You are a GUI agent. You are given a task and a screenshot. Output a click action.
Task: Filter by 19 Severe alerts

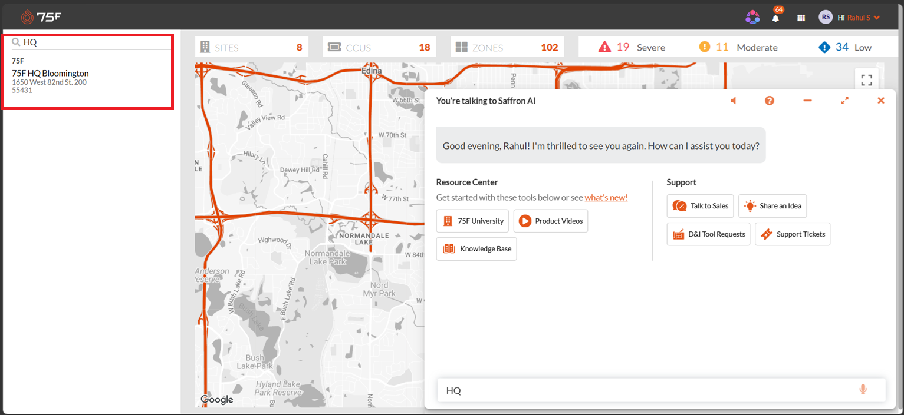tap(632, 47)
